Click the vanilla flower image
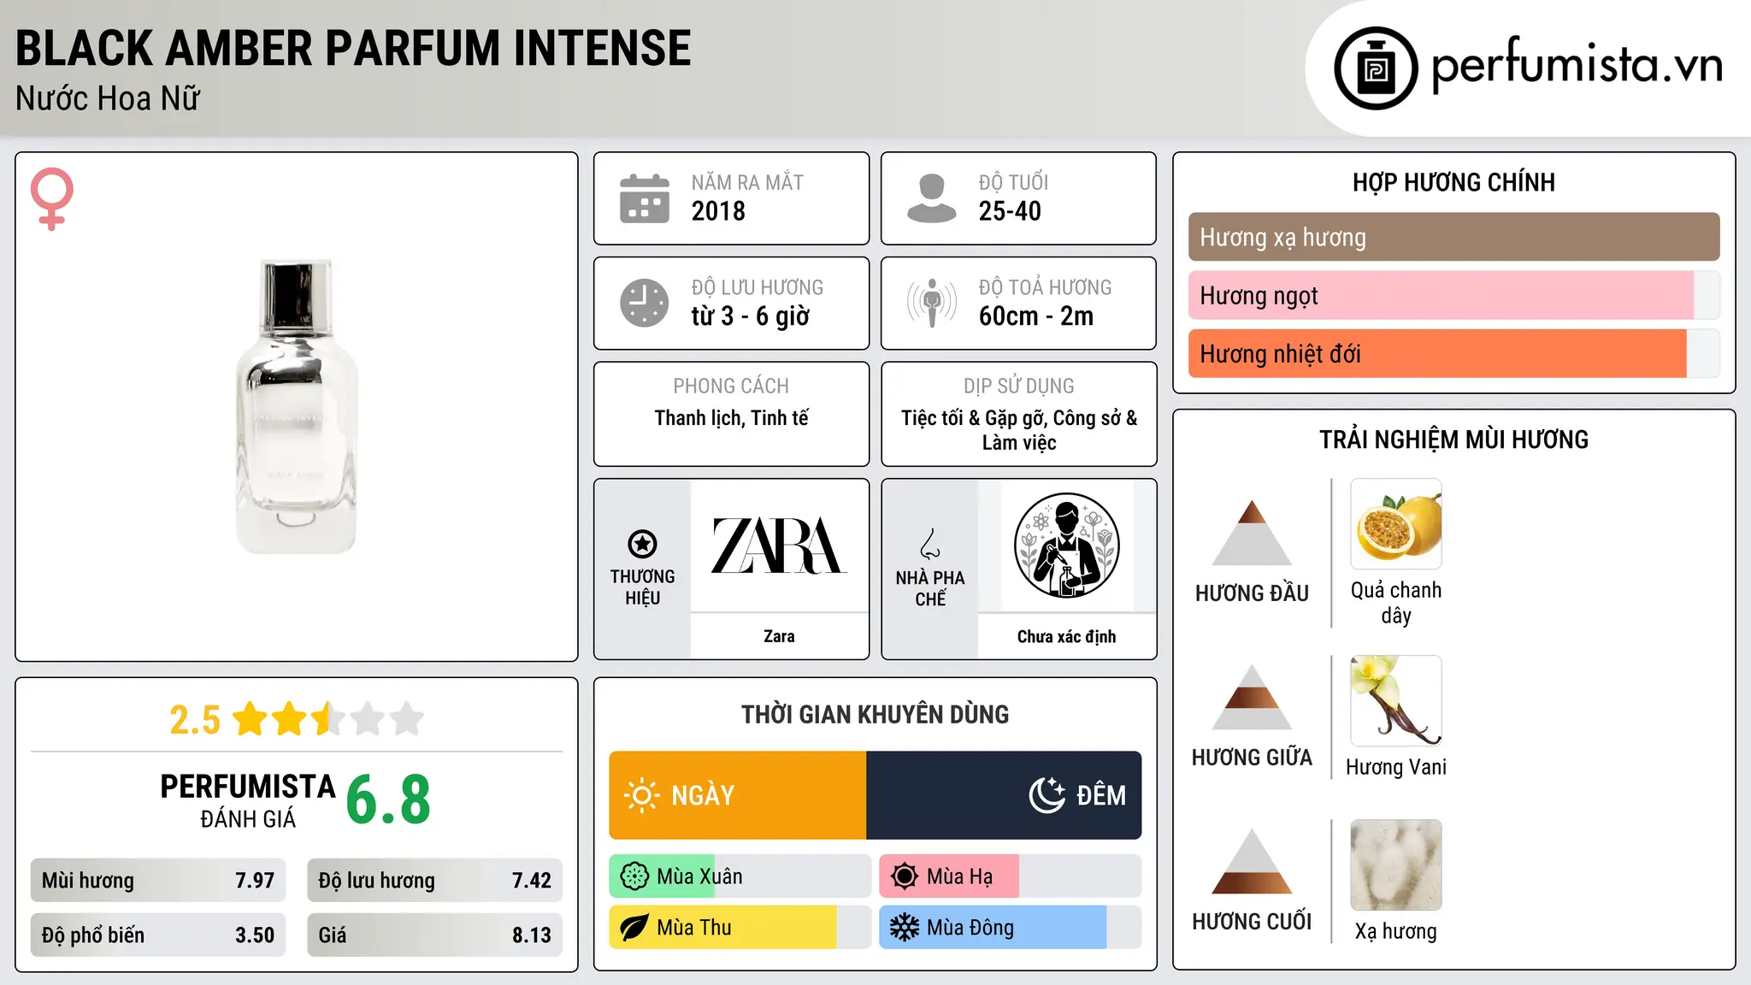The width and height of the screenshot is (1751, 985). click(x=1396, y=701)
